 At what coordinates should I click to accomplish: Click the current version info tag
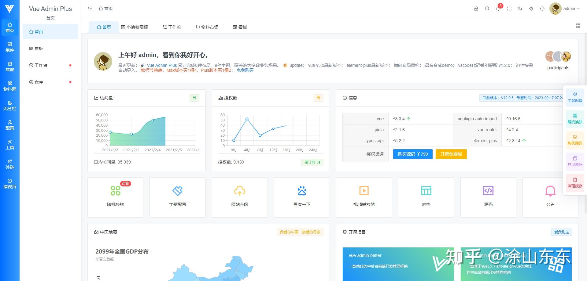(x=522, y=98)
